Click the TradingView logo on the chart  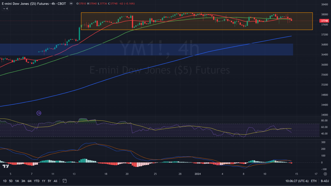[x=5, y=166]
